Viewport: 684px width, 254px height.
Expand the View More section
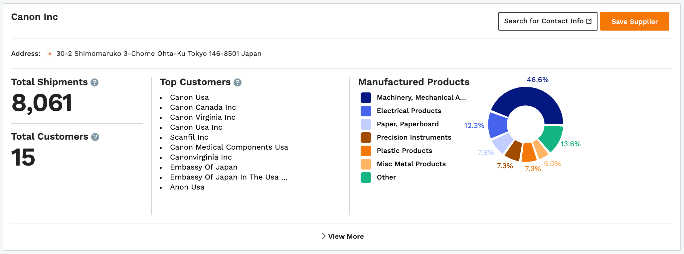[345, 236]
